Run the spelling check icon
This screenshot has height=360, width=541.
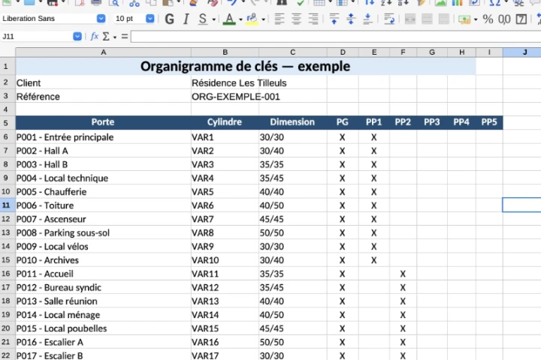click(300, 2)
